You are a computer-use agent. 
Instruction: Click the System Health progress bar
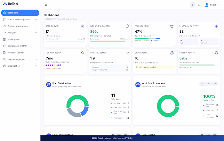[x=199, y=65]
